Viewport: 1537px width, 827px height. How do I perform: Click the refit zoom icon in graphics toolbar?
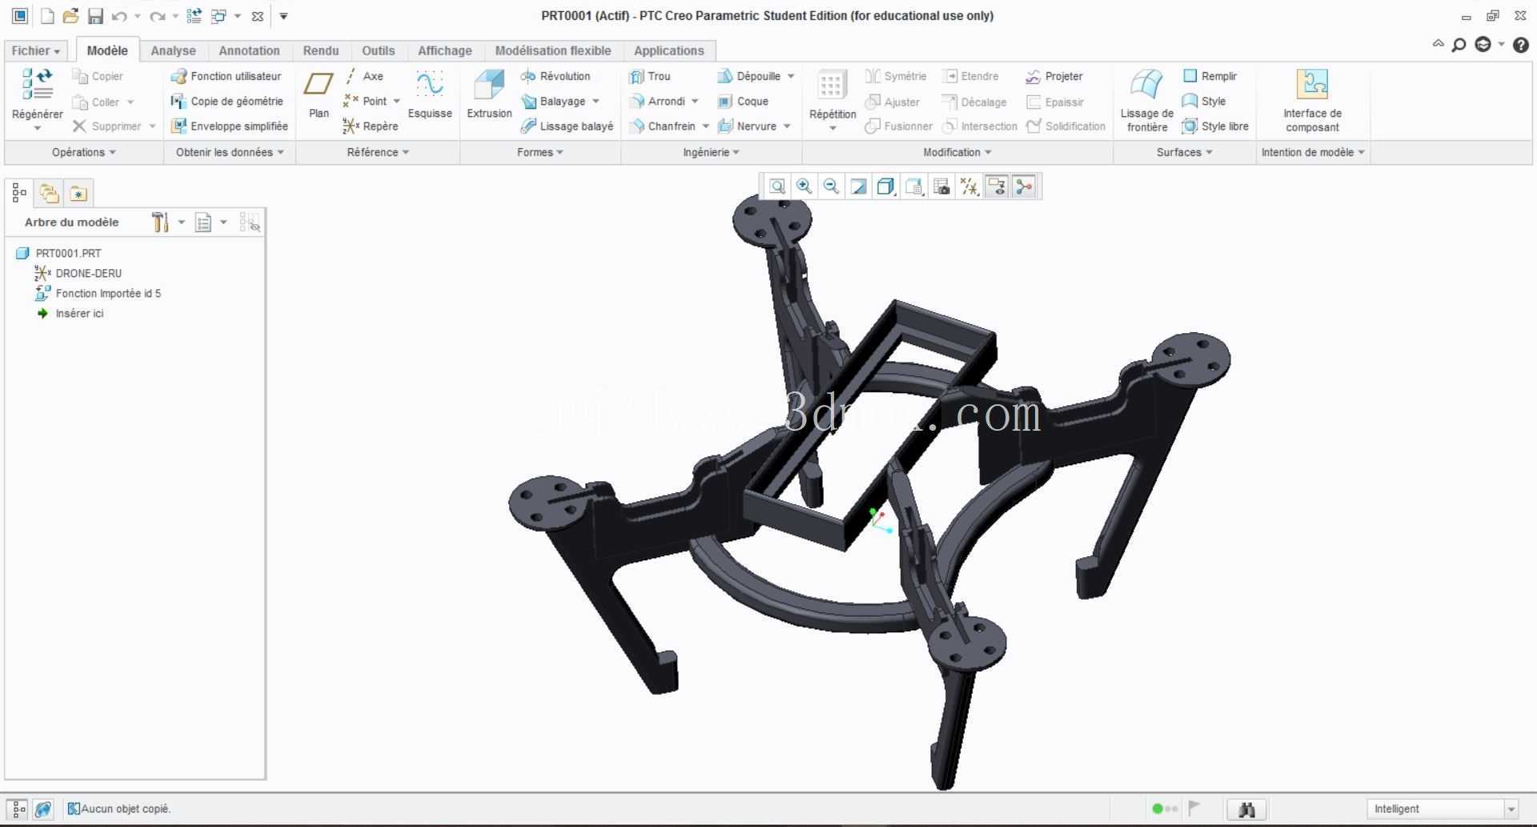tap(777, 187)
